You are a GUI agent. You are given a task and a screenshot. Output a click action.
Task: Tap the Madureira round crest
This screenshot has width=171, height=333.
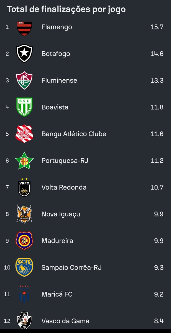pyautogui.click(x=24, y=241)
